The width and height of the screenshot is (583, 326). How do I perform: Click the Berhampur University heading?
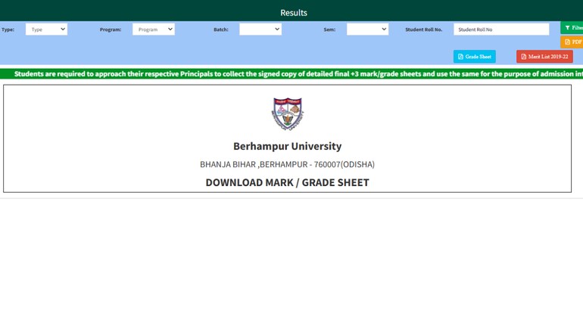(288, 146)
